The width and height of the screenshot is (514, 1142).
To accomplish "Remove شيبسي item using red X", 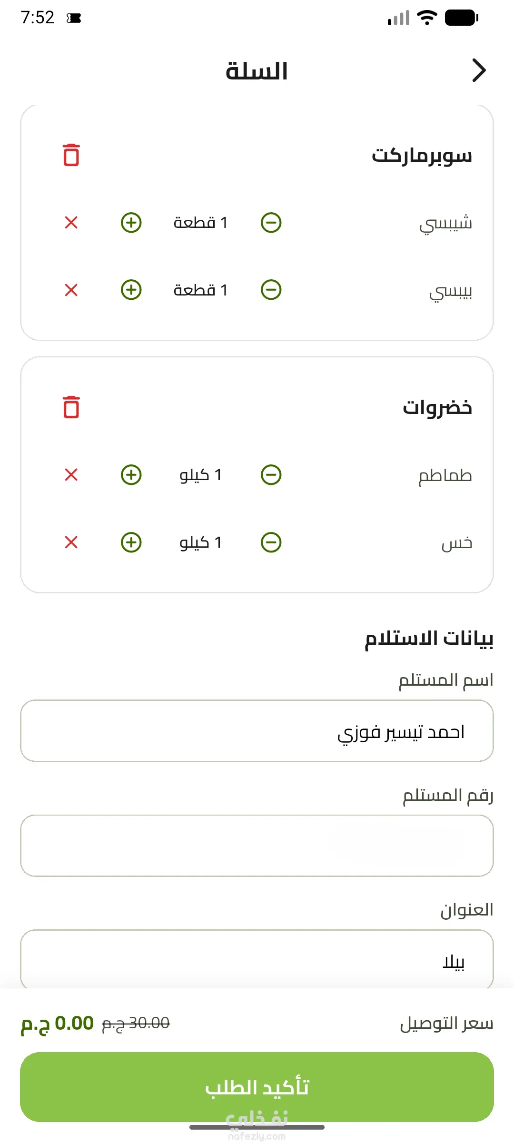I will coord(71,222).
